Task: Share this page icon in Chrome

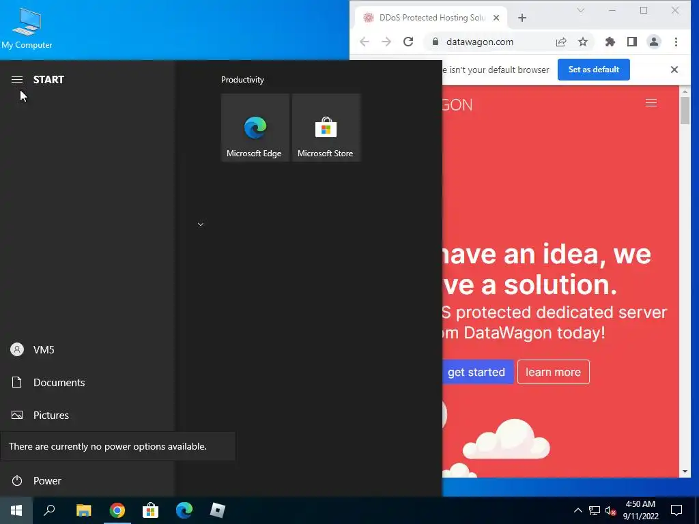Action: pyautogui.click(x=561, y=42)
